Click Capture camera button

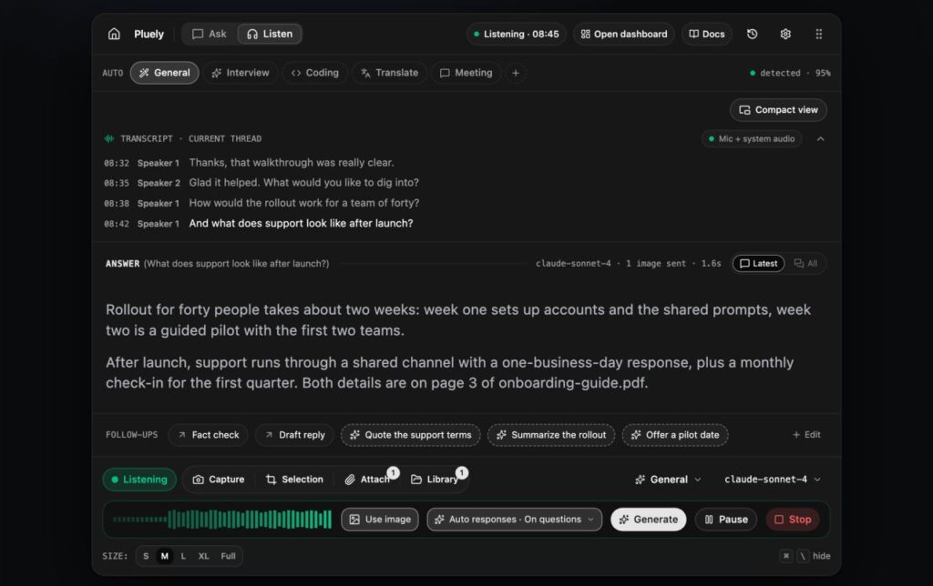point(219,480)
